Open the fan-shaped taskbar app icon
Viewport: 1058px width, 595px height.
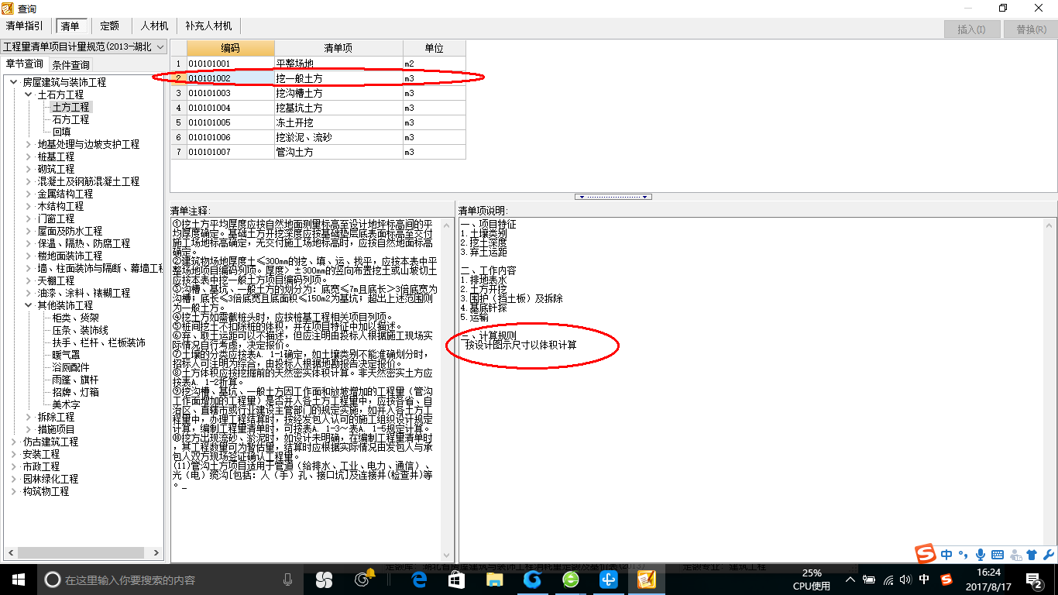click(325, 580)
